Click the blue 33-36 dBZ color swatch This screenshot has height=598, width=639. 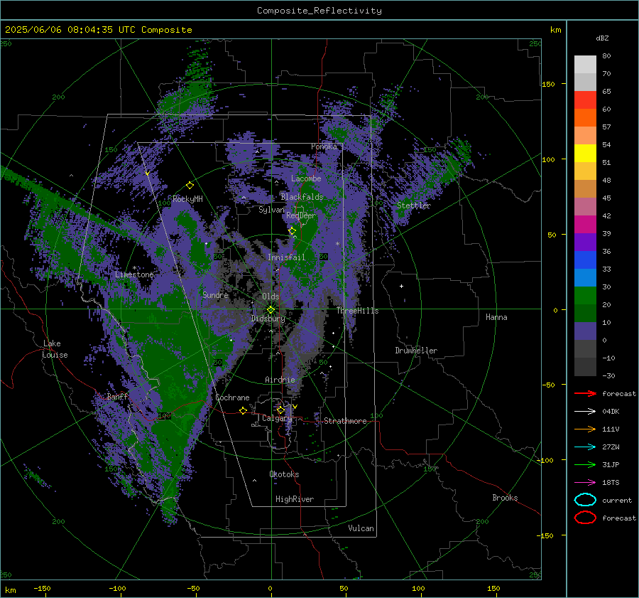click(585, 260)
